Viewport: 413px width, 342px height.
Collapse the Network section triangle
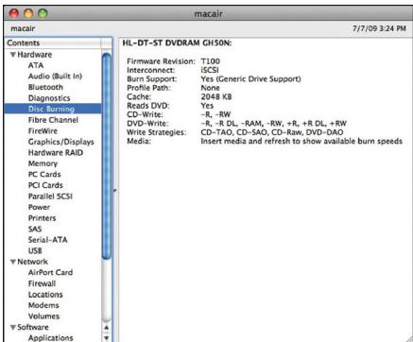[x=13, y=262]
